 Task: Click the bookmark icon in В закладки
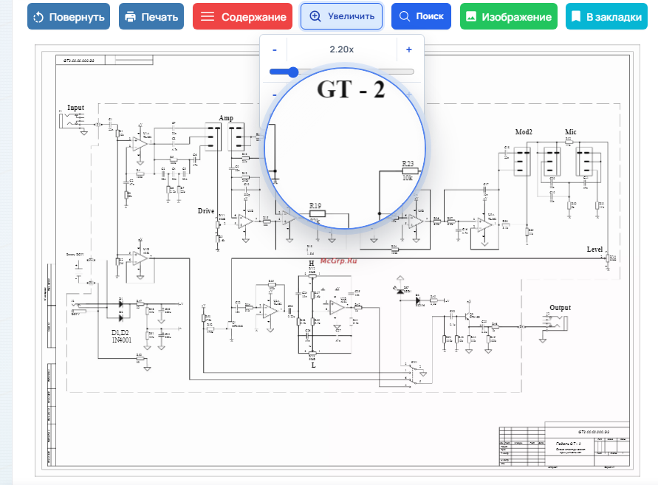pos(576,17)
